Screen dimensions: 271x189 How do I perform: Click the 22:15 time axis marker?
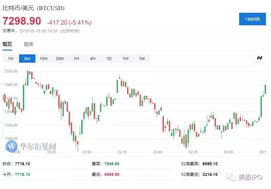pyautogui.click(x=123, y=151)
